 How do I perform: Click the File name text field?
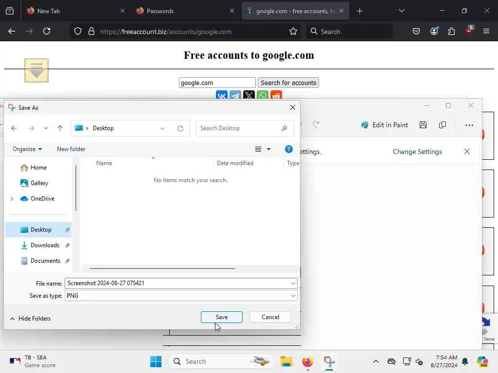177,283
